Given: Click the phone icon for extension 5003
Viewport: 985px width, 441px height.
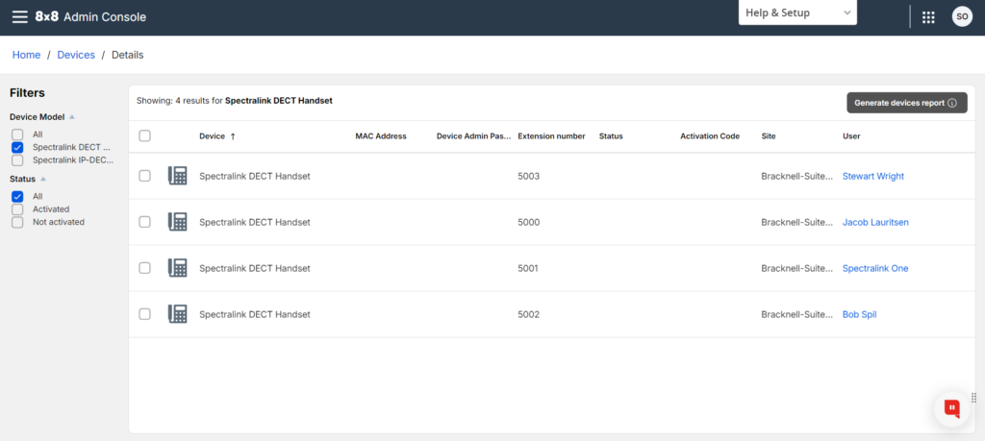Looking at the screenshot, I should 178,176.
